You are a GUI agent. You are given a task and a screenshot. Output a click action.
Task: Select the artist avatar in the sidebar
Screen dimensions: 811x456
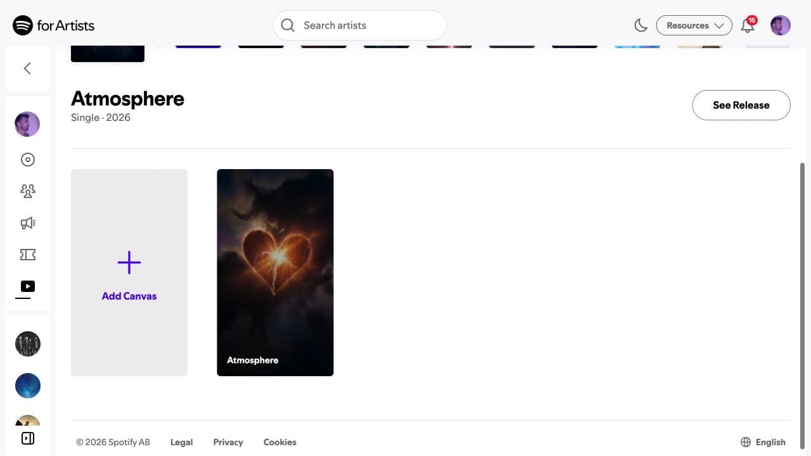tap(27, 124)
